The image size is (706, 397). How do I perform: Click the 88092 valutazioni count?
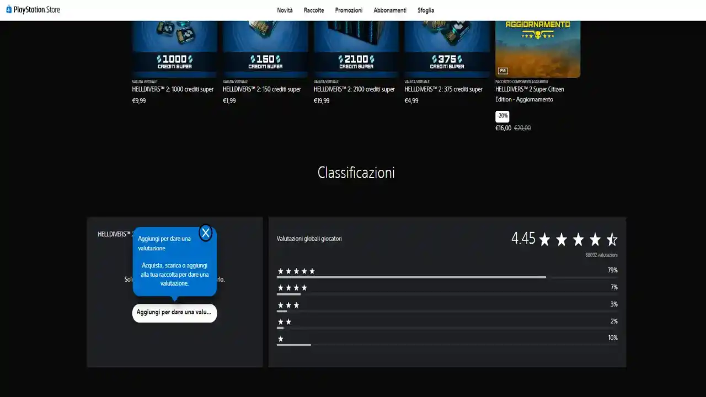[x=601, y=255]
